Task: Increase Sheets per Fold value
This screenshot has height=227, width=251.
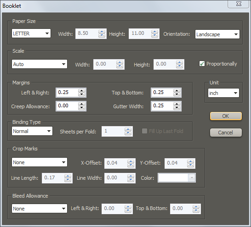Action: click(x=128, y=129)
